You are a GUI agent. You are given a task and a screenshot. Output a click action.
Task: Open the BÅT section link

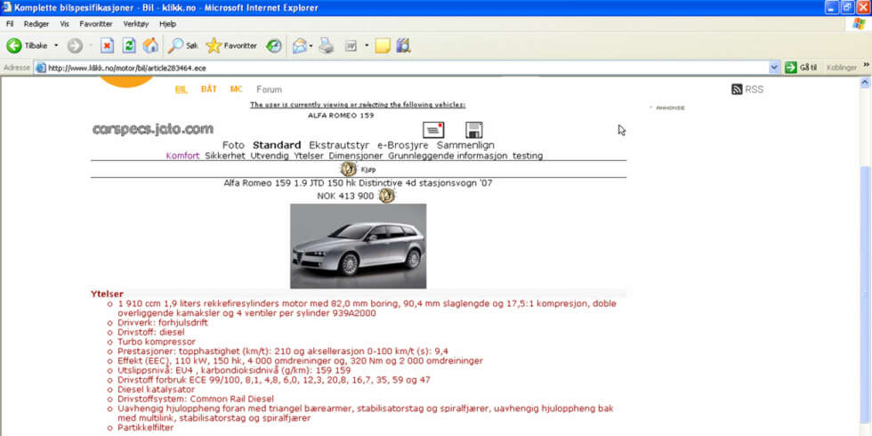tap(208, 89)
